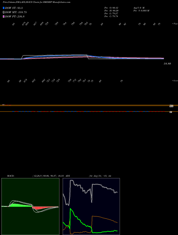Select the DOW MT: 158.75 label
Viewport: 178px width, 235px height.
coord(16,12)
